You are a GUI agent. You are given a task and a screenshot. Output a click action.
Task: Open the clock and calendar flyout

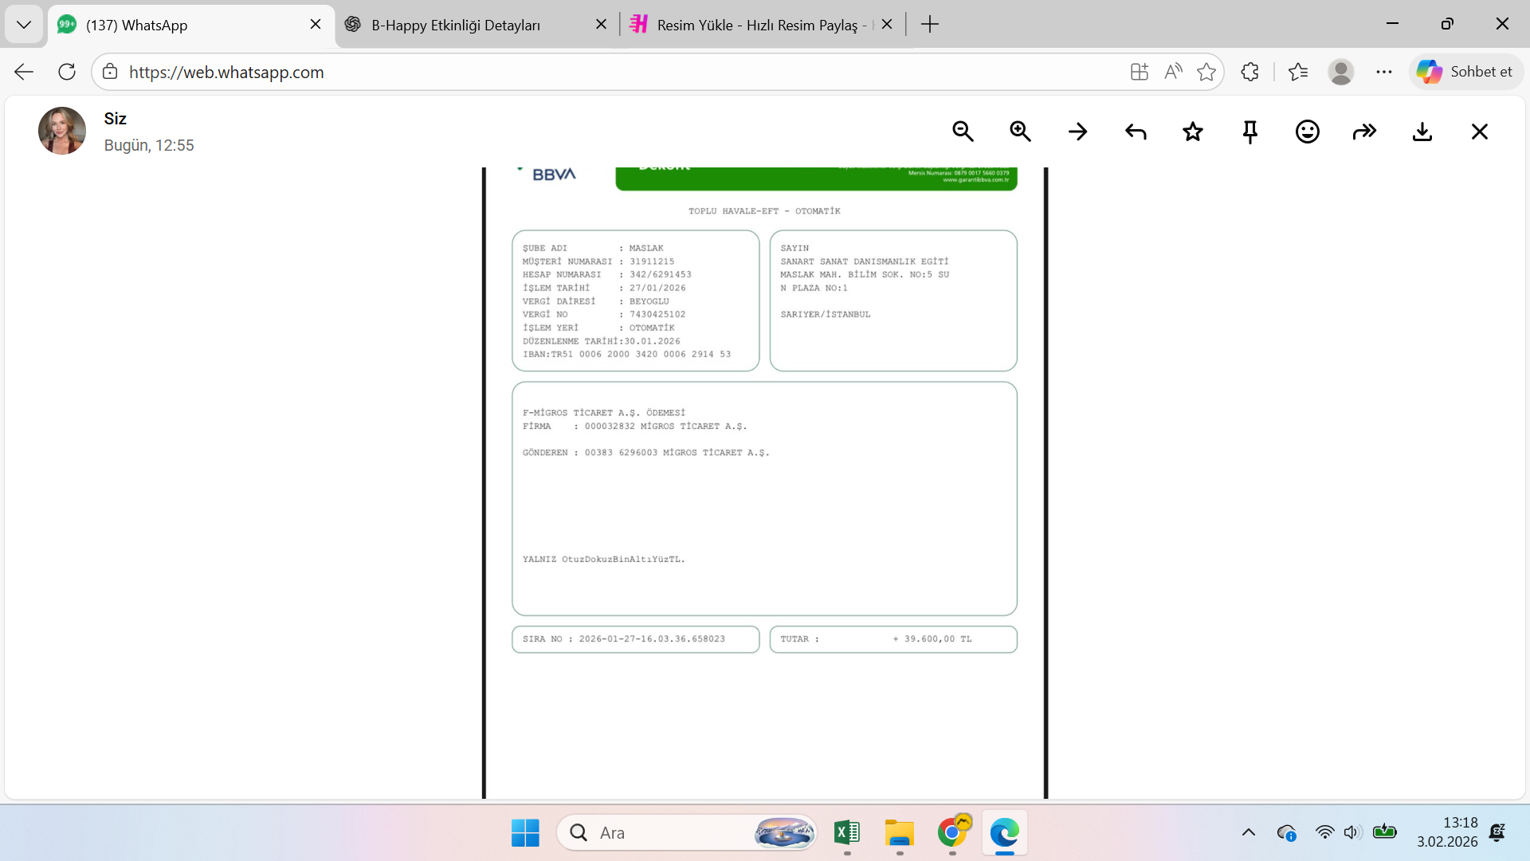click(1447, 832)
